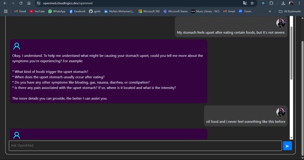Bookmark this page with star
The image size is (304, 160).
tap(252, 3)
